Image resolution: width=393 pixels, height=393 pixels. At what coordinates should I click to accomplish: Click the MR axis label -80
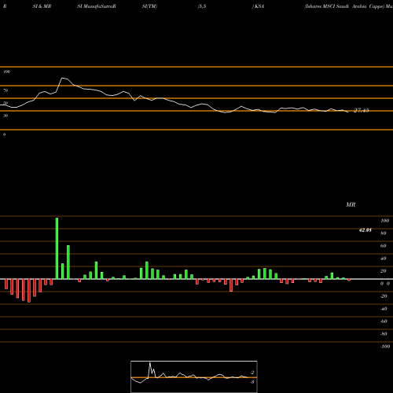[x=384, y=334]
